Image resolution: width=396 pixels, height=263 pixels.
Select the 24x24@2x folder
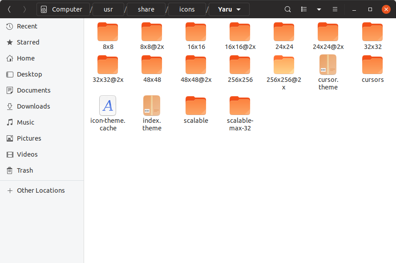328,36
